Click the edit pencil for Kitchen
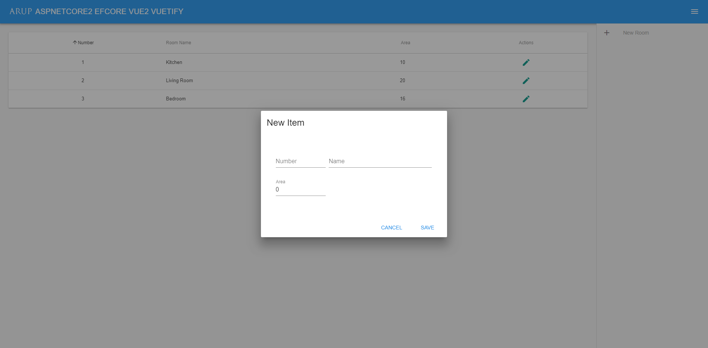 (x=526, y=62)
